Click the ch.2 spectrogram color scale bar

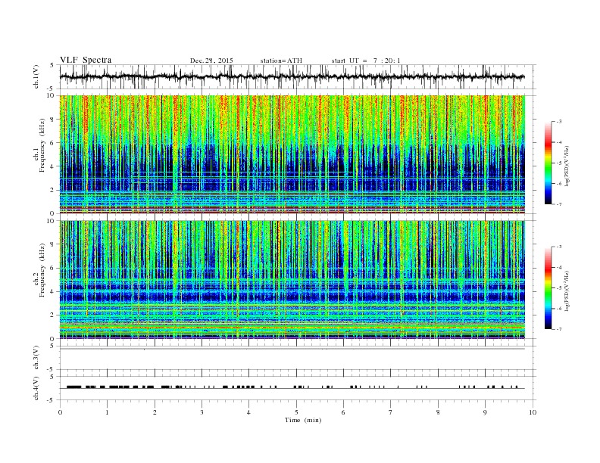[548, 288]
